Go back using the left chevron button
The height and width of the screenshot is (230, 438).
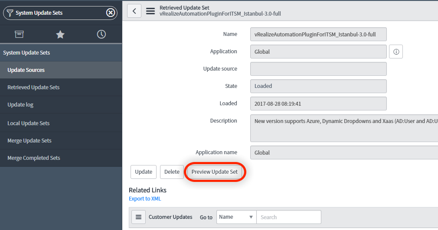coord(134,11)
